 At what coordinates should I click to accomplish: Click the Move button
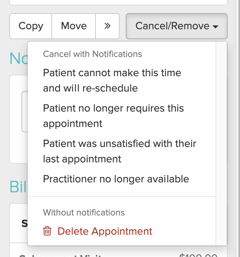tap(74, 26)
